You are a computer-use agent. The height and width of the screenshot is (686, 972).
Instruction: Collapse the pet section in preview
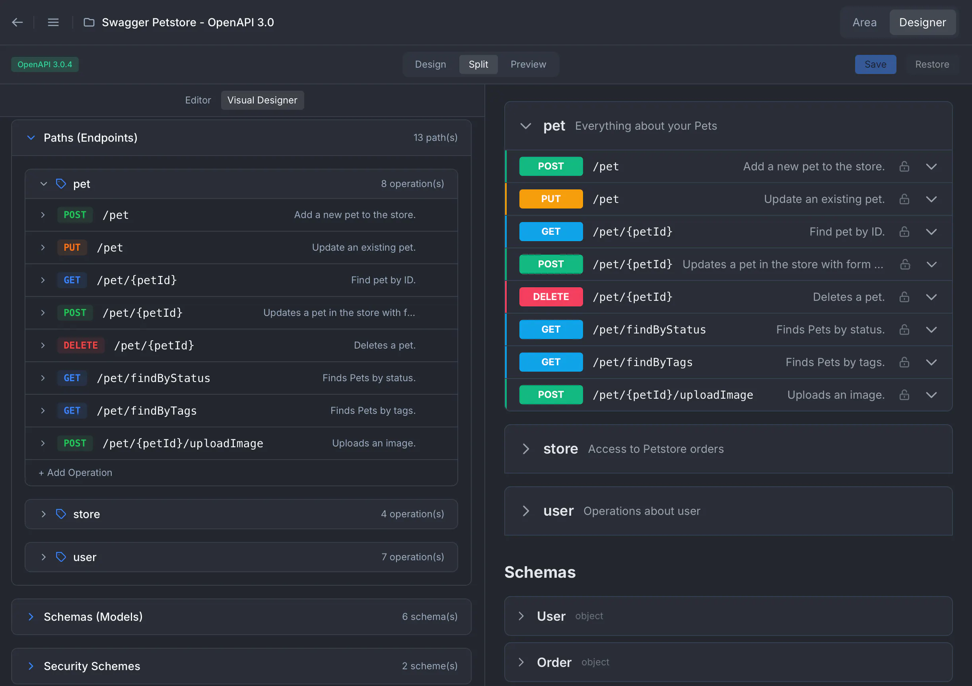(525, 126)
